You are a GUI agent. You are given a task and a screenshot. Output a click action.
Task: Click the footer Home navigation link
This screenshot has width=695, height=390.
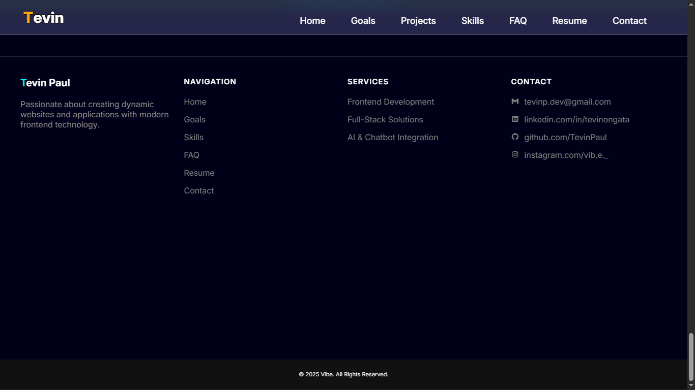click(195, 102)
